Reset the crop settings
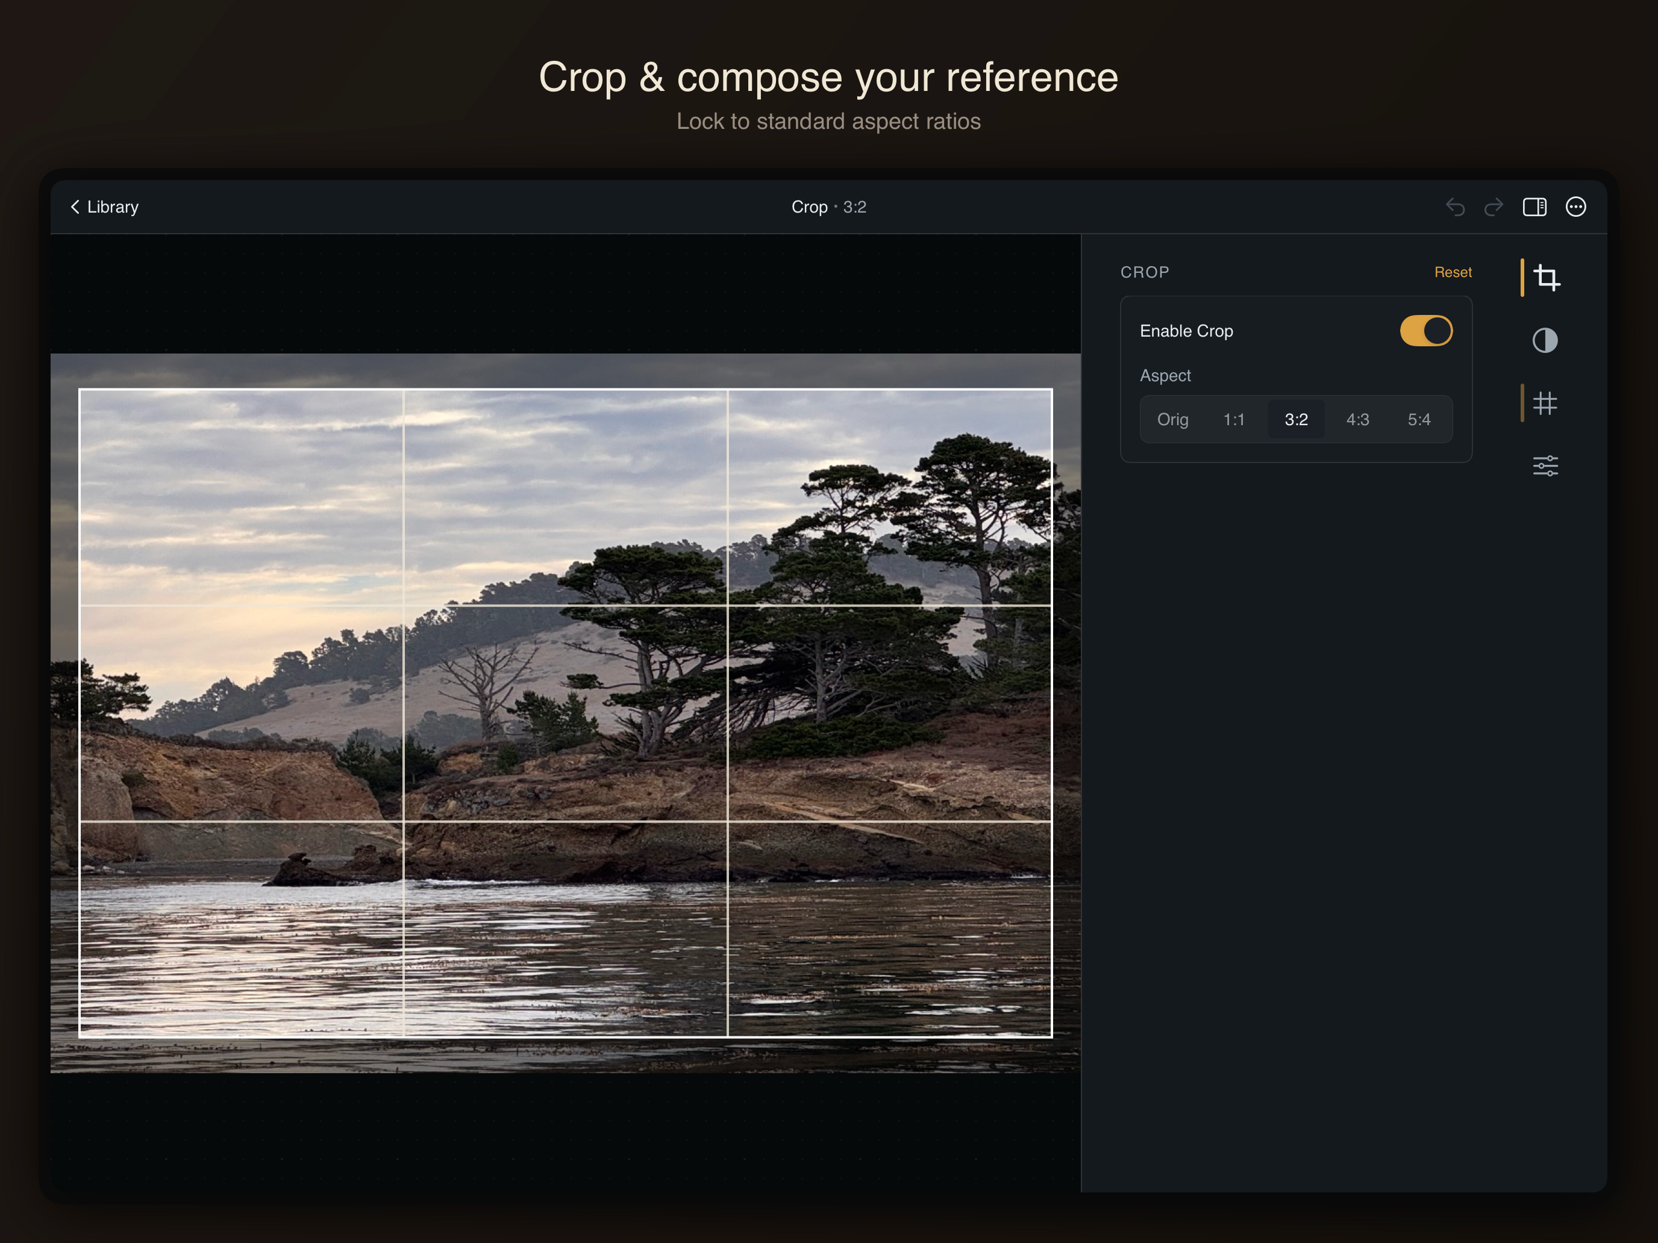 [x=1453, y=272]
